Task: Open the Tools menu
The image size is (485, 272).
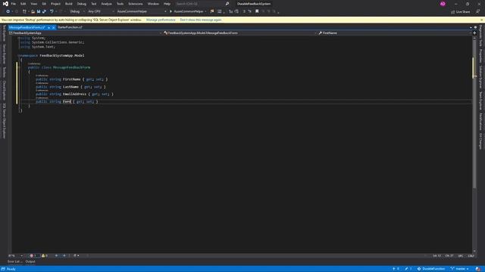Action: (x=120, y=4)
